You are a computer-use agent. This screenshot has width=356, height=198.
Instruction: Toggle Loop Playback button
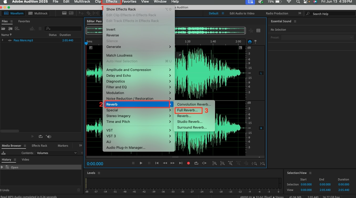pos(196,163)
